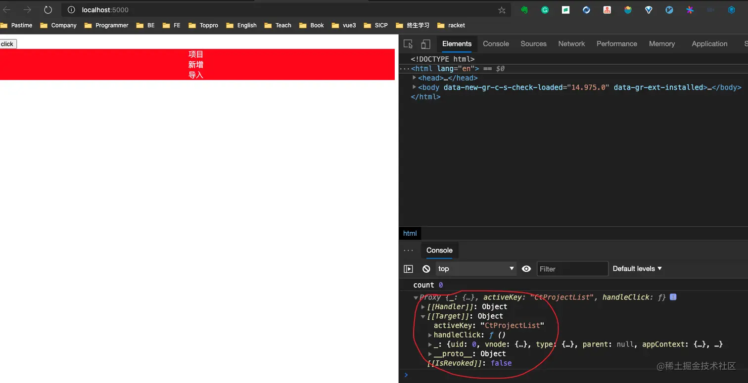Expand the body element in Elements panel
748x383 pixels.
coord(415,87)
